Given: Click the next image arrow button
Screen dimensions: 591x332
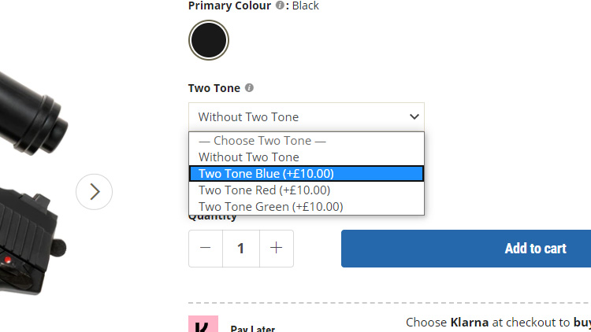Looking at the screenshot, I should click(x=95, y=191).
